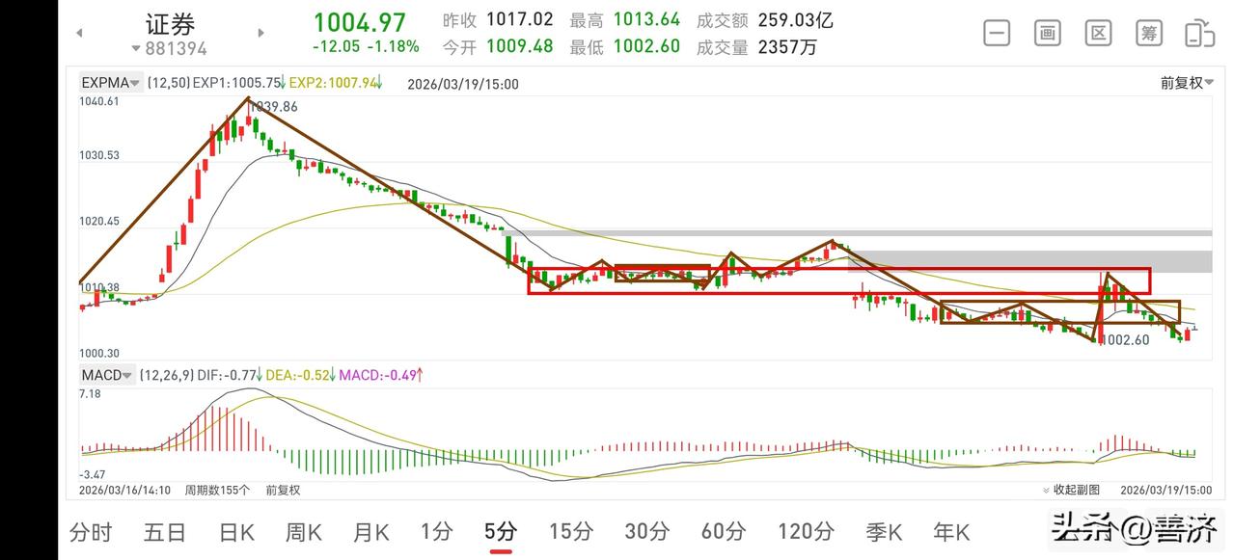
Task: Click the 周期数155个 label
Action: pos(217,490)
